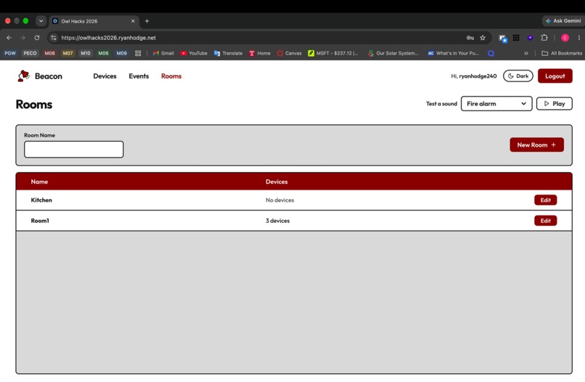Play the selected test sound

[554, 104]
